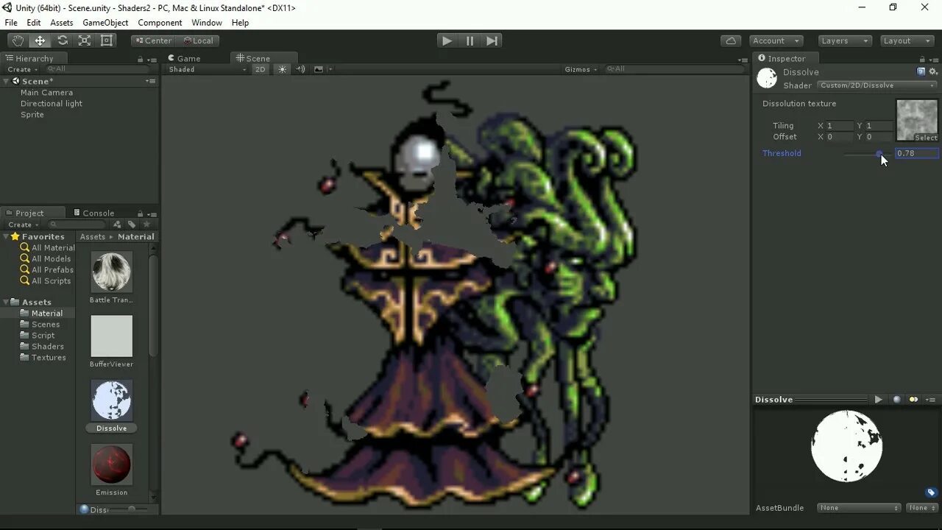942x530 pixels.
Task: Select the Hand tool in the toolbar
Action: [18, 40]
